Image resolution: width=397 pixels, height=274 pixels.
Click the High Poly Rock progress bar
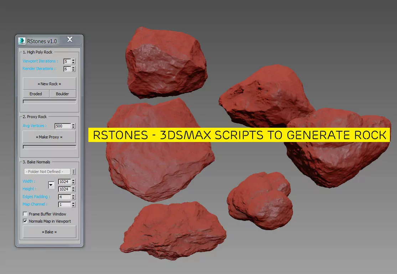coord(49,102)
